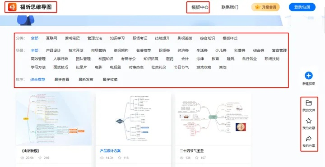Choose 复盘管理 scene filter
This screenshot has width=325, height=167.
(279, 50)
